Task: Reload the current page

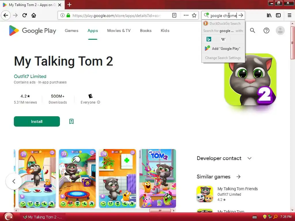Action: pos(24,15)
